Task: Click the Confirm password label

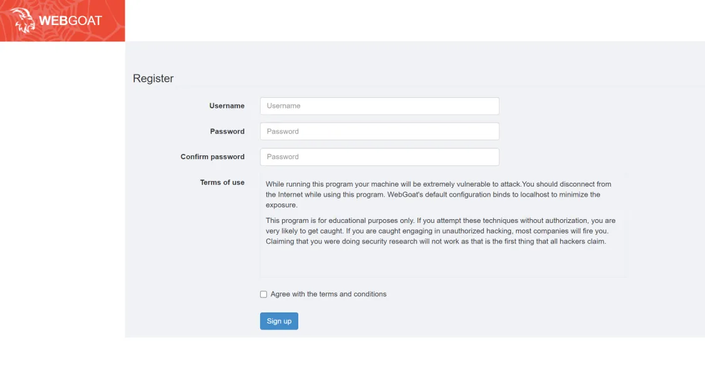Action: [x=212, y=157]
